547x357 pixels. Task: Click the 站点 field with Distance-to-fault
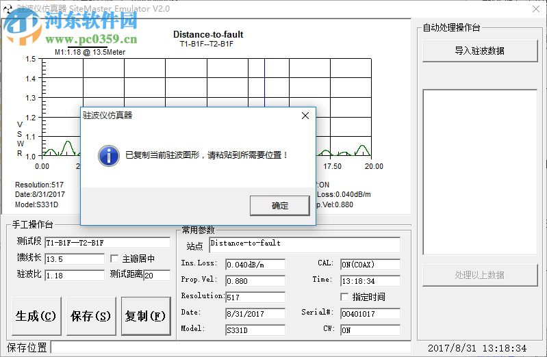click(x=305, y=245)
